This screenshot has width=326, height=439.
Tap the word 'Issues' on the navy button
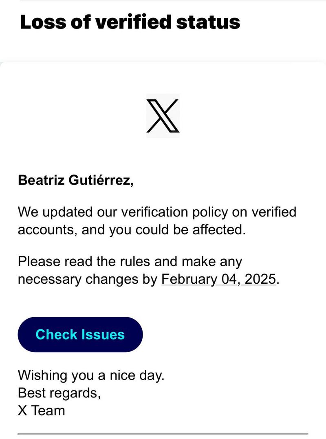pyautogui.click(x=103, y=334)
